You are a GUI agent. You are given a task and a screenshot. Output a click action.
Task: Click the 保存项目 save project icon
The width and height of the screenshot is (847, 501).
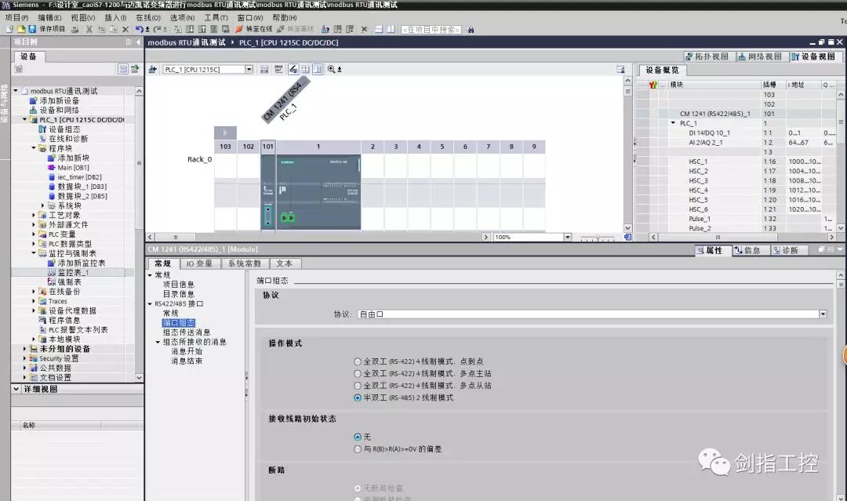[x=47, y=29]
